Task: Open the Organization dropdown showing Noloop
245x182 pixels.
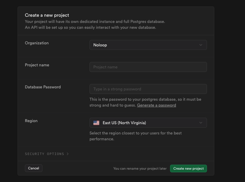Action: click(x=148, y=45)
